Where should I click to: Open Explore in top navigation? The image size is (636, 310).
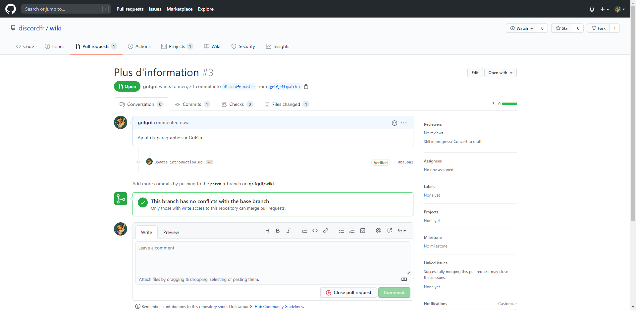click(206, 9)
